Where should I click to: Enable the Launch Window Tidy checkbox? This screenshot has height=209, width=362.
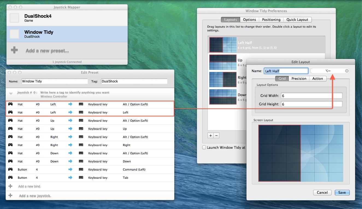[204, 148]
